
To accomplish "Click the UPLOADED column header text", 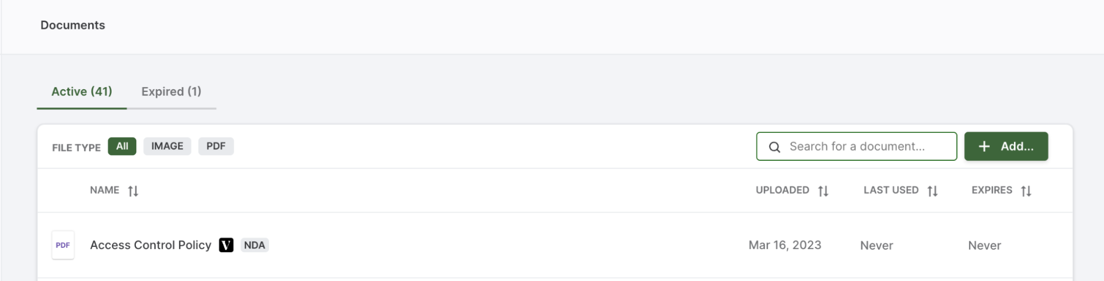I will coord(782,190).
